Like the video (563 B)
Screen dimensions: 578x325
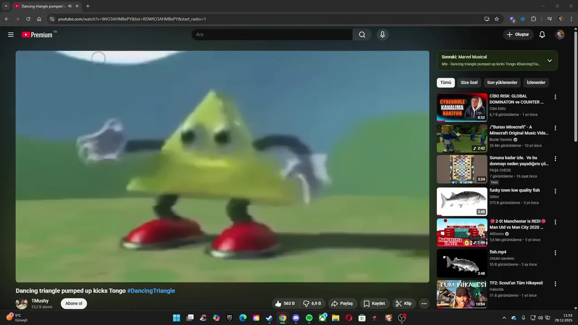pyautogui.click(x=285, y=304)
